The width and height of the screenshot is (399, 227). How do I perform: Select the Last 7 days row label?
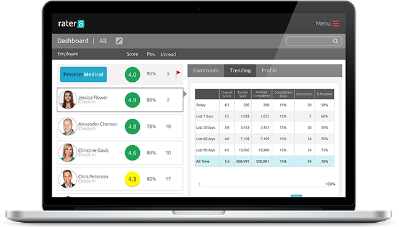coord(204,116)
